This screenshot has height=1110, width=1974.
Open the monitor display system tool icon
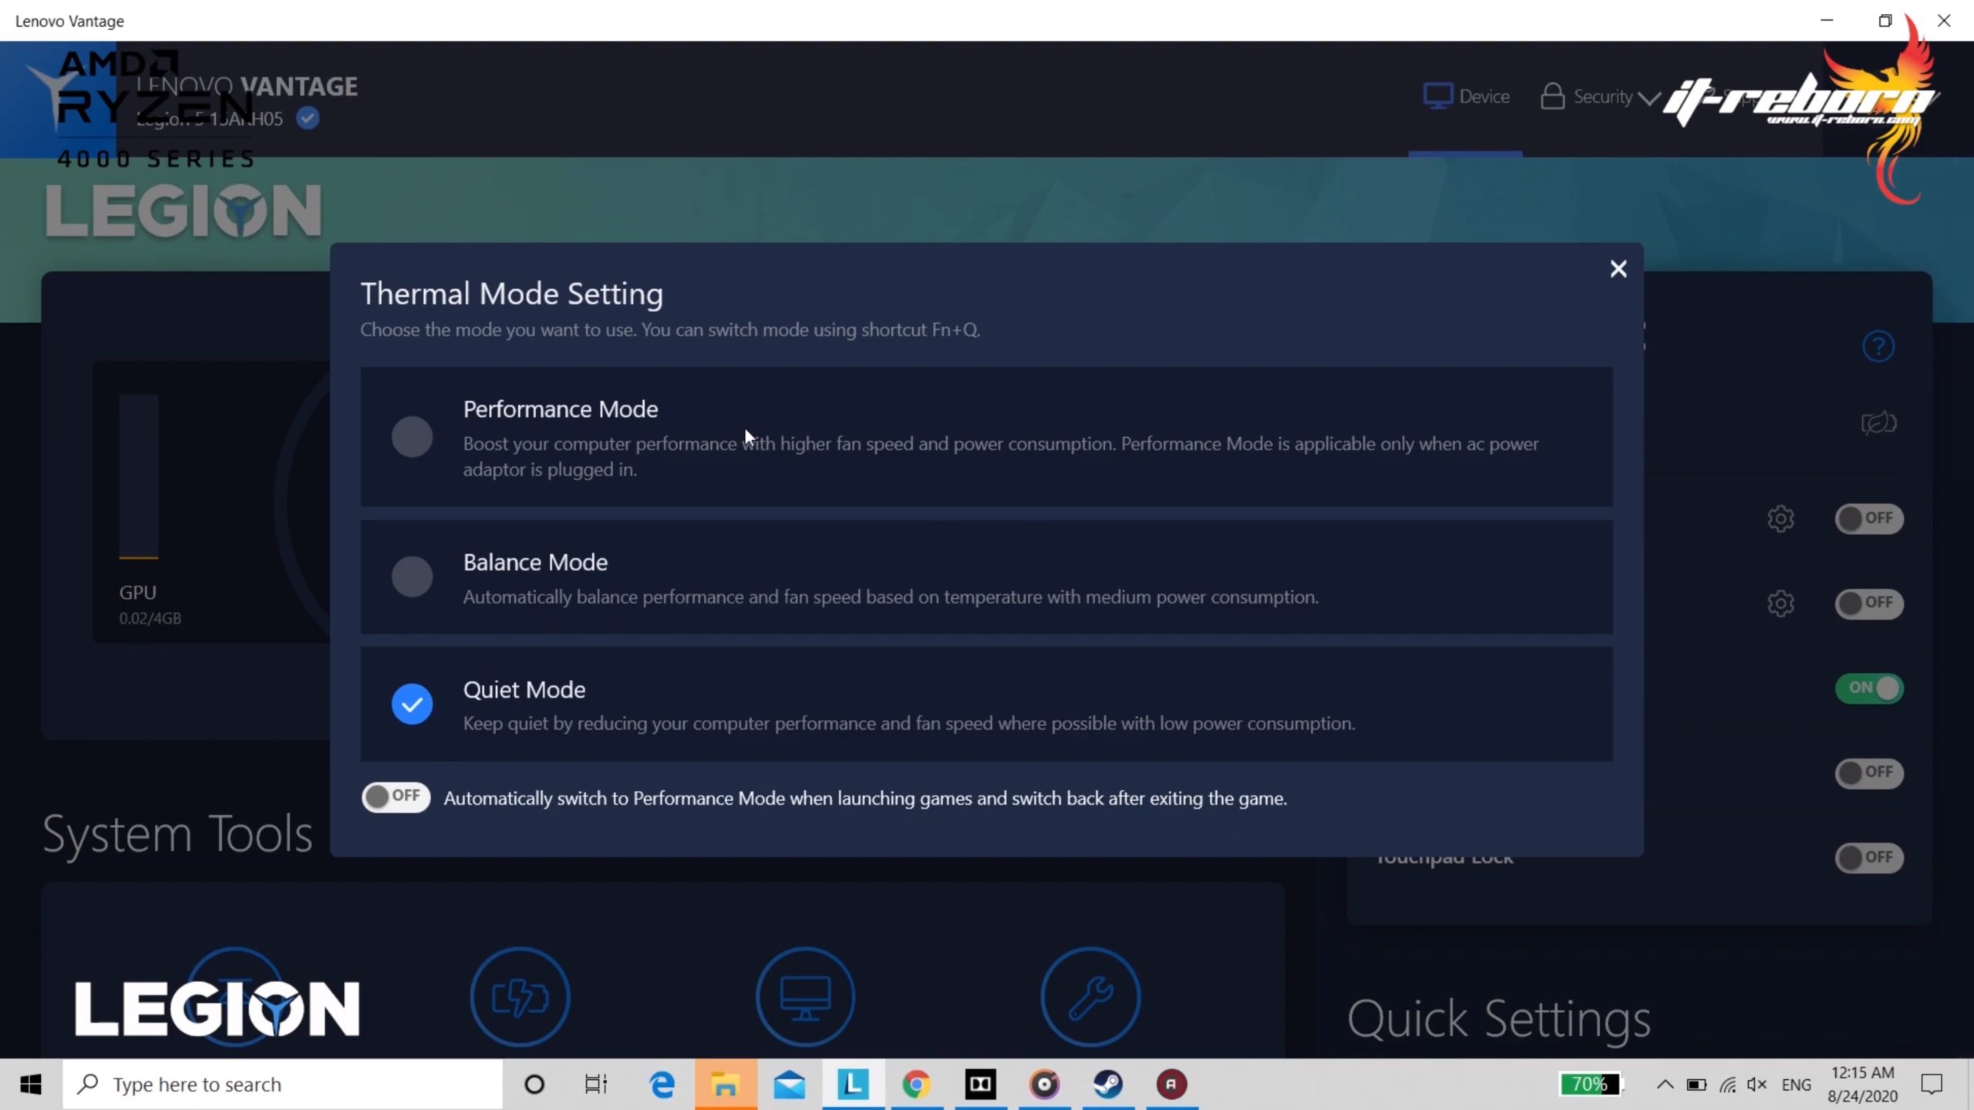pos(805,996)
